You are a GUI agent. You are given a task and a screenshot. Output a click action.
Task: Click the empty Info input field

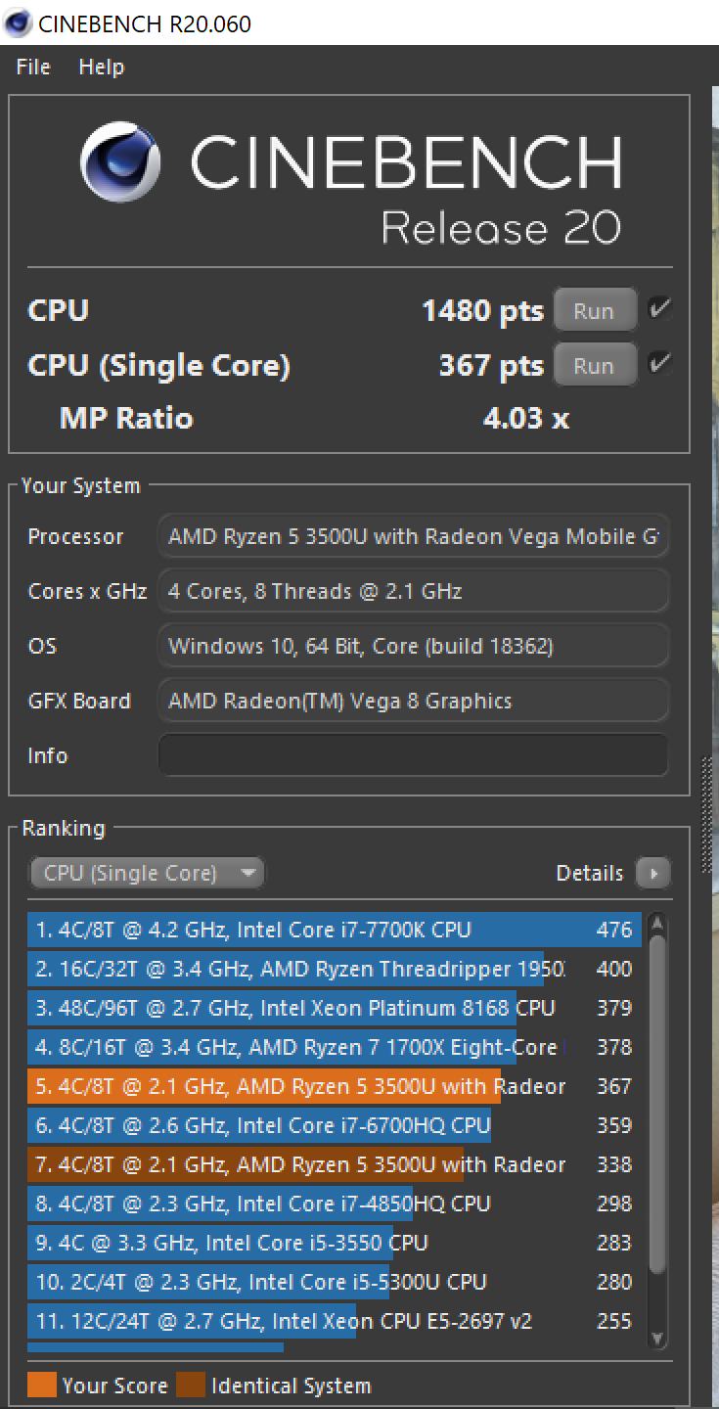(x=413, y=755)
